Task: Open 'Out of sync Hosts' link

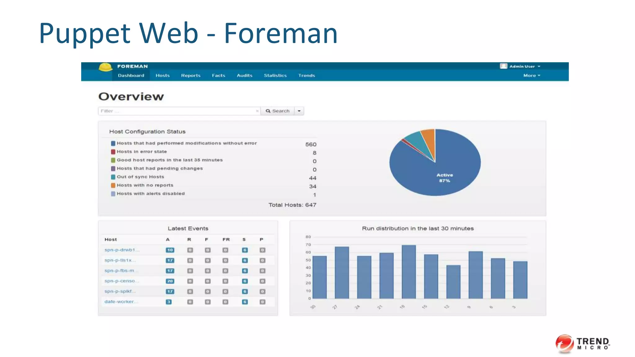Action: [140, 177]
